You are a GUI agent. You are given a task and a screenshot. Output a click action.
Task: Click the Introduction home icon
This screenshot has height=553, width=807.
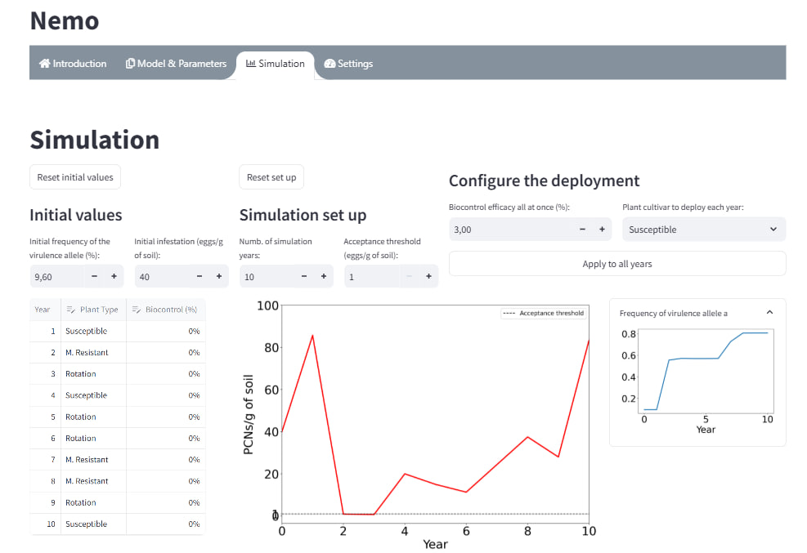[45, 64]
